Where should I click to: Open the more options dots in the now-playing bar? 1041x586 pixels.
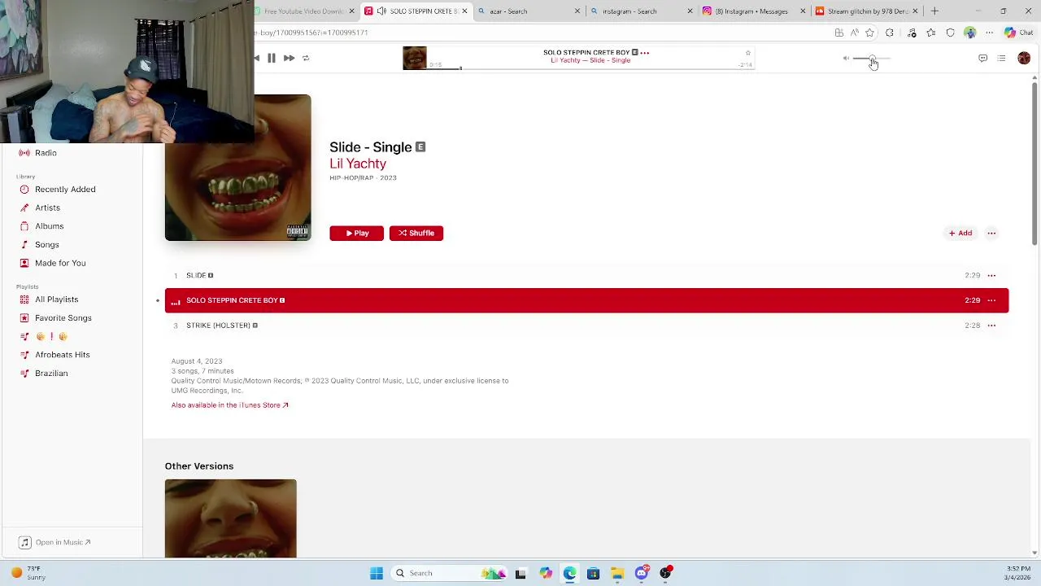[x=645, y=52]
